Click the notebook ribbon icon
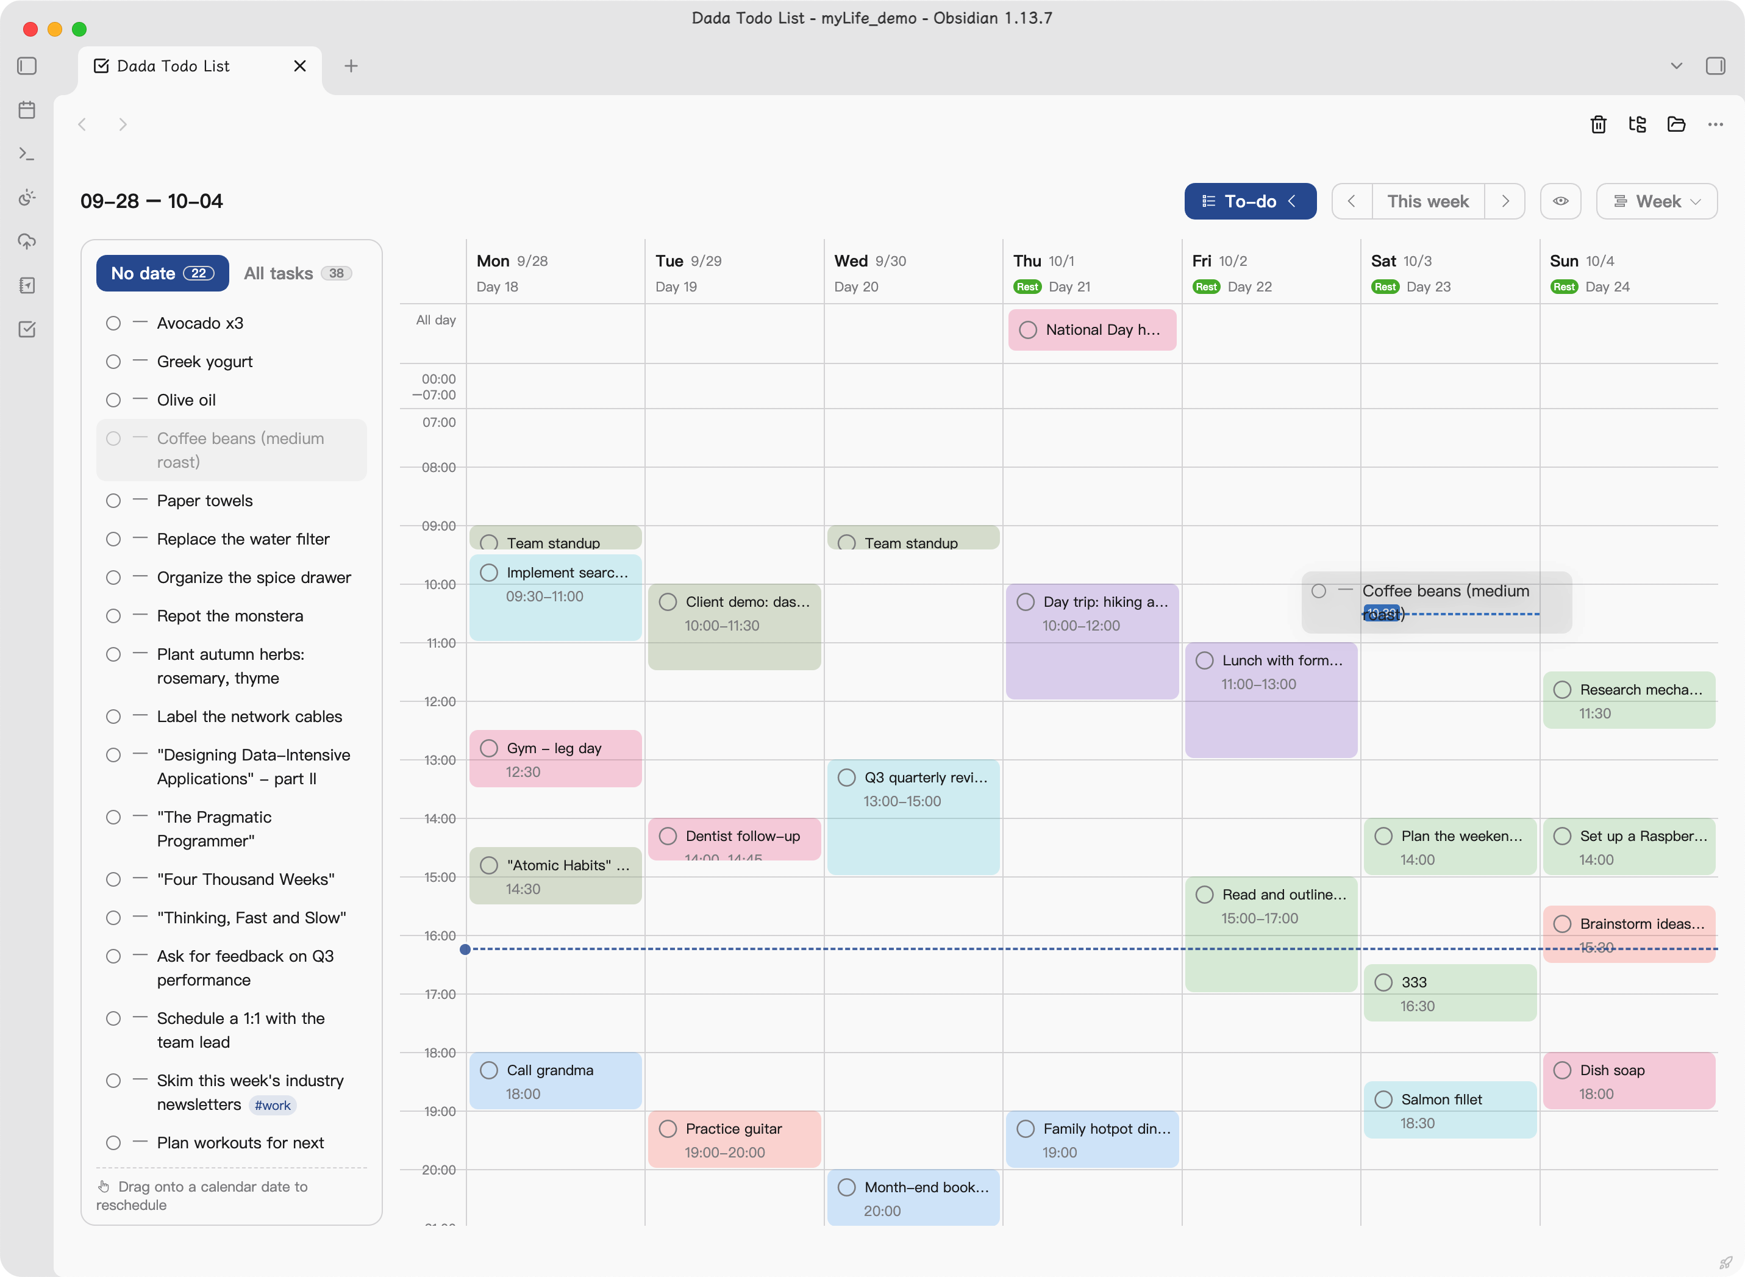This screenshot has width=1745, height=1277. 27,285
